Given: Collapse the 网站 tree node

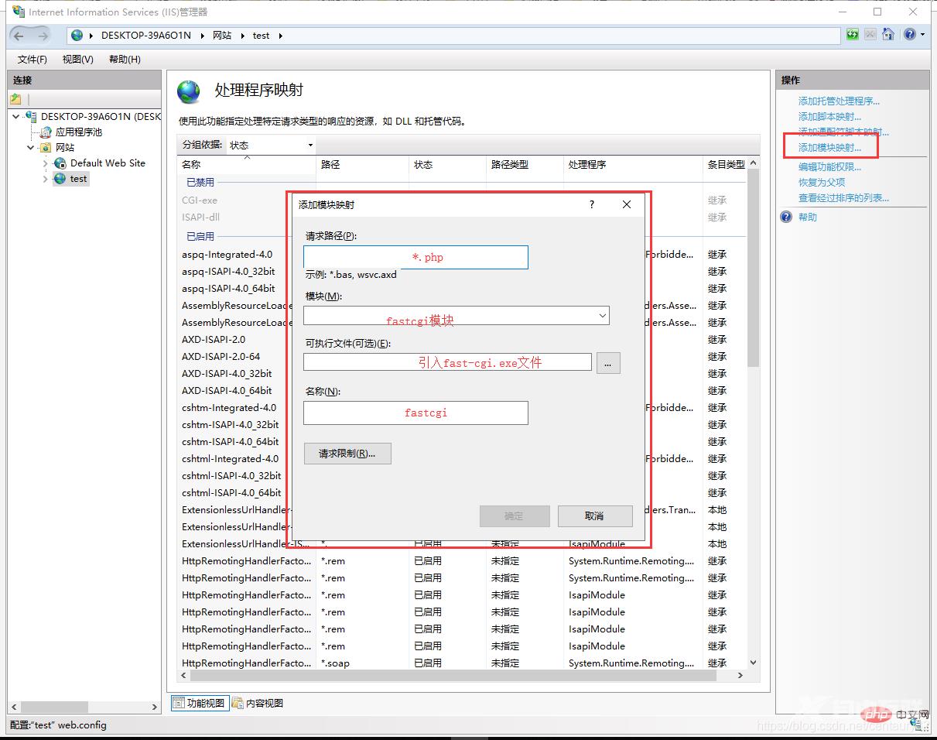Looking at the screenshot, I should pos(31,148).
